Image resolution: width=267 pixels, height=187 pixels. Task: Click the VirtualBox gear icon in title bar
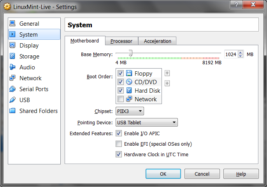[7, 7]
